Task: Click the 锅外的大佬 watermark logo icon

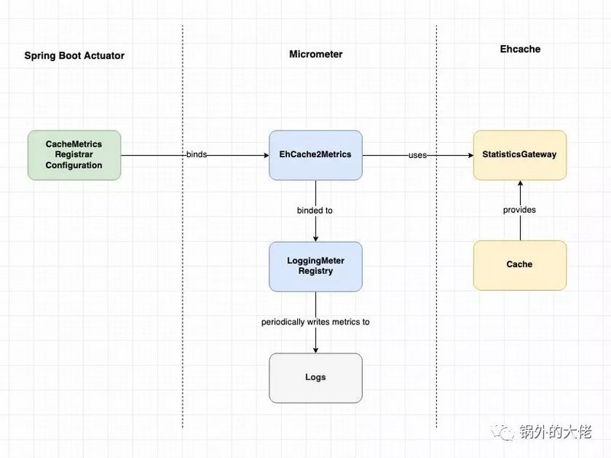Action: pos(504,432)
